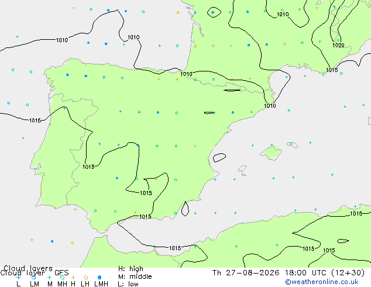Click the green plus symbol for M legend
371x287 pixels.
pyautogui.click(x=49, y=277)
